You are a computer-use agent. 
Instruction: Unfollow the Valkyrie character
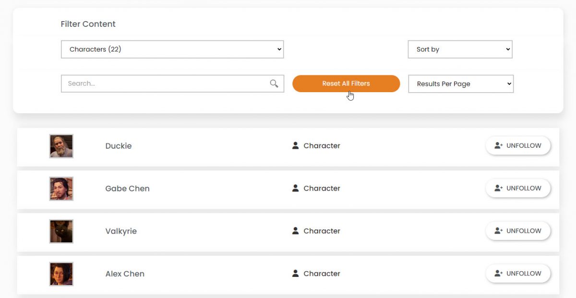click(518, 231)
